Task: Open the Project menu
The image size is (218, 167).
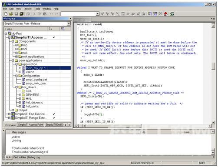Action: [x=27, y=9]
